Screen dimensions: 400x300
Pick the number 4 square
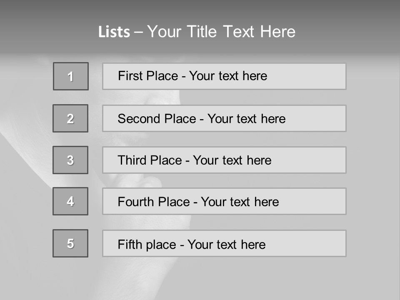pyautogui.click(x=70, y=201)
